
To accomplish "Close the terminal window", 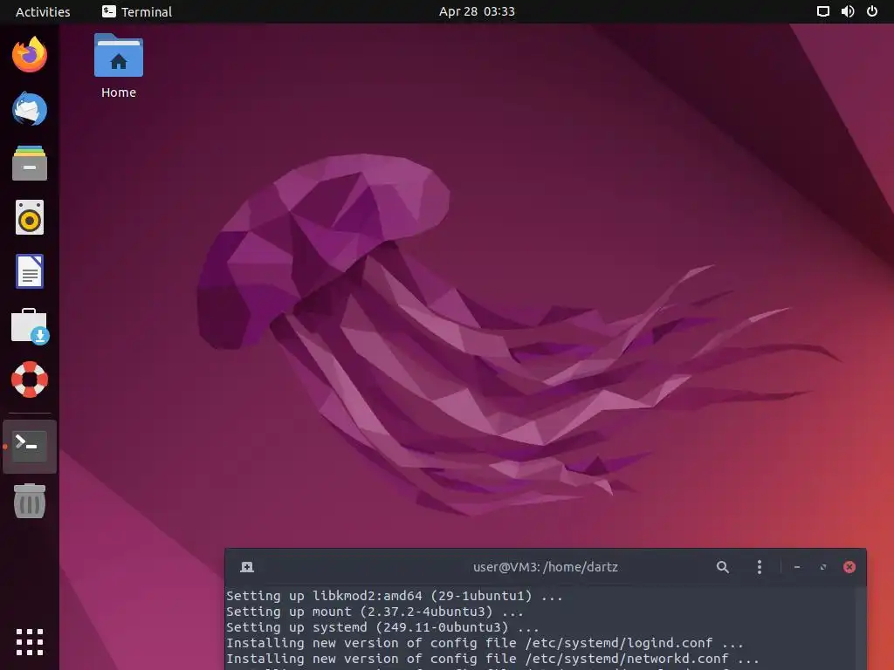I will pos(849,567).
